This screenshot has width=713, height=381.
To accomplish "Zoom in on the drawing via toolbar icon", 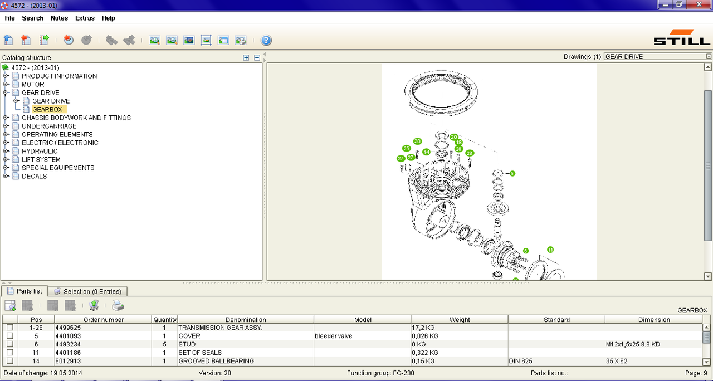I will click(154, 40).
